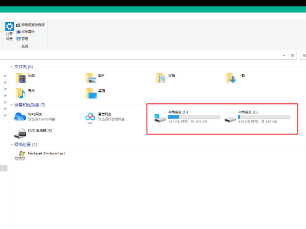Screen dimensions: 306x229
Task: Select the WPS网盘 cloud icon
Action: coord(20,117)
